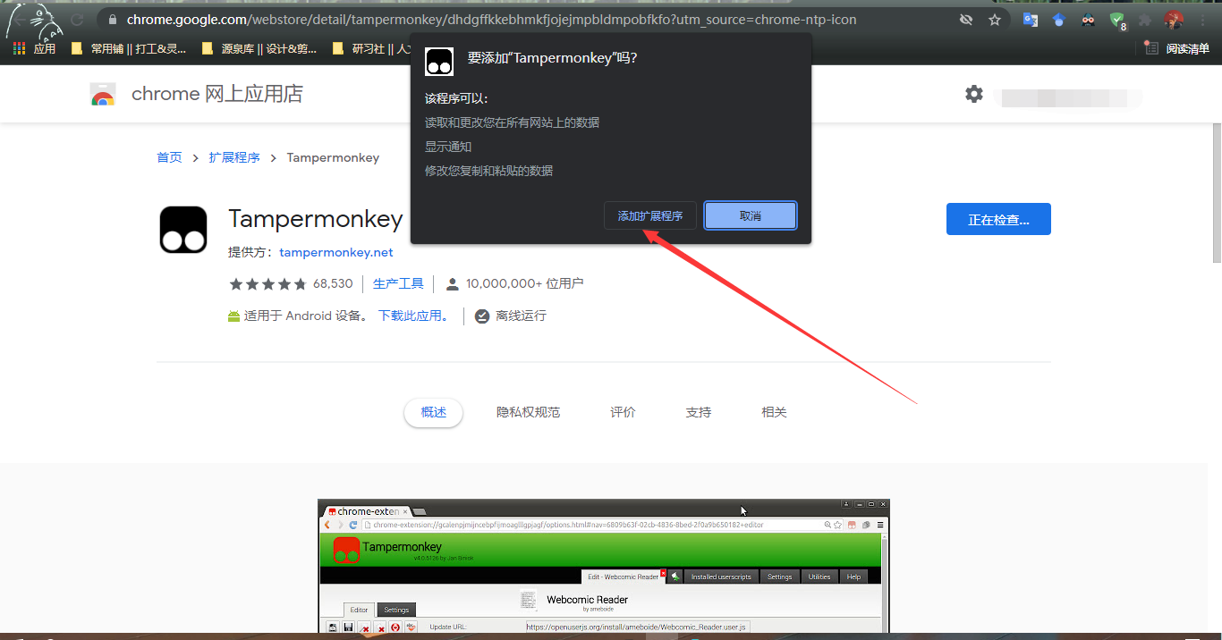
Task: Click the Chrome Web Store logo
Action: pyautogui.click(x=103, y=94)
